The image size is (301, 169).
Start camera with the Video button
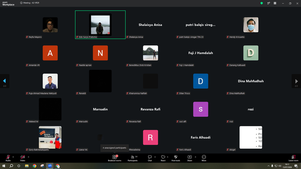tap(23, 158)
